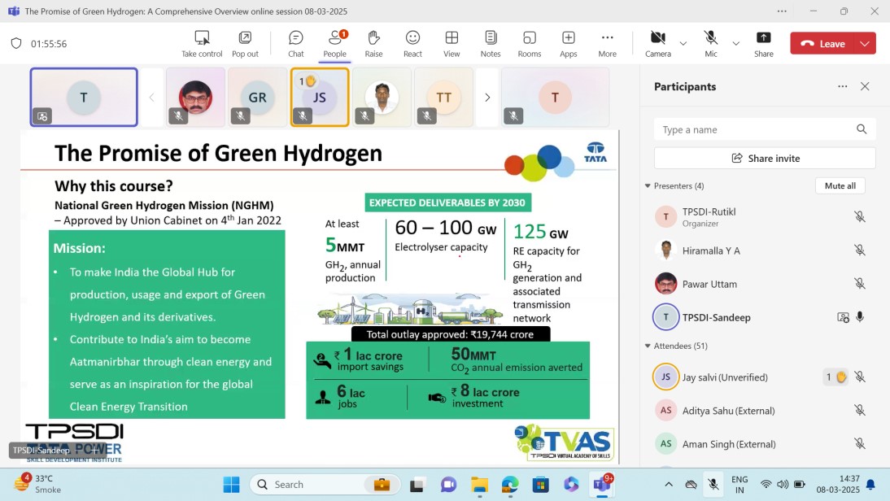Click Mute all button
The height and width of the screenshot is (501, 890).
click(840, 186)
